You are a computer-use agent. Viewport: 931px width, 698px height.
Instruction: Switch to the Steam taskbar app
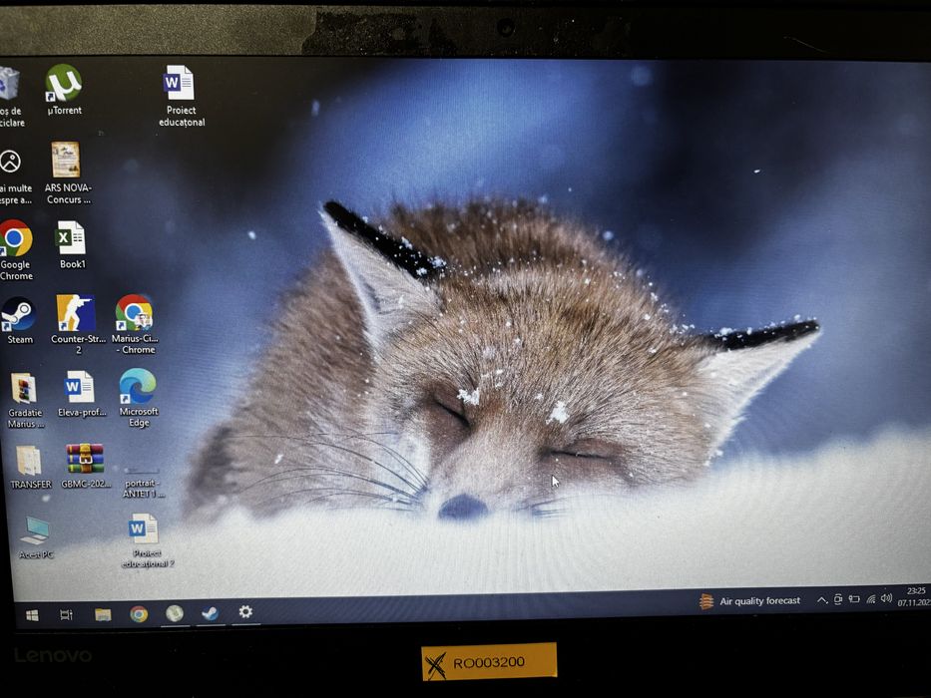click(x=210, y=613)
